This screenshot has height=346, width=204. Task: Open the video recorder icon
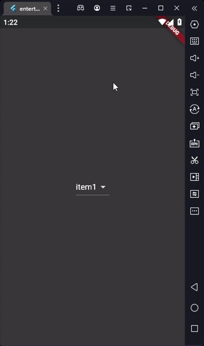point(195,177)
